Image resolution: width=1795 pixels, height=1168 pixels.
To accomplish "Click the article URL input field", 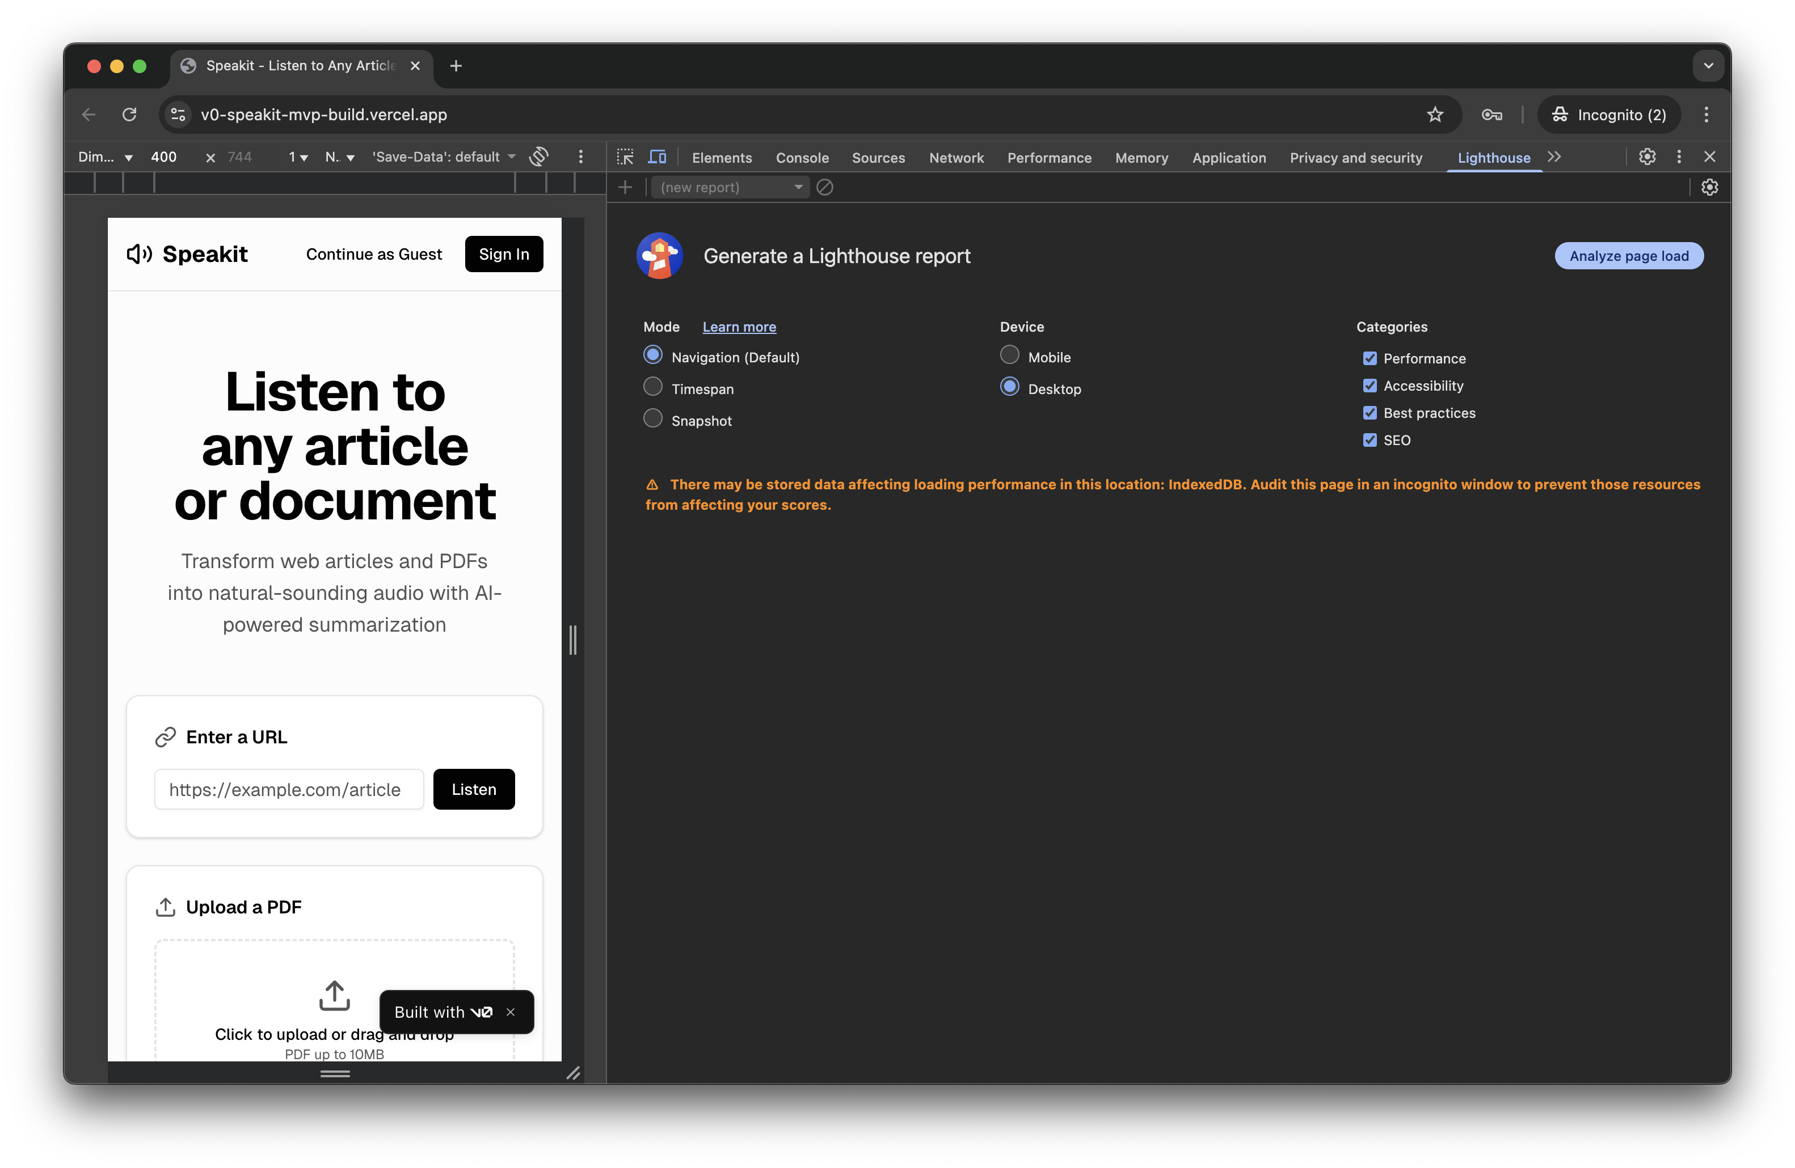I will point(289,789).
